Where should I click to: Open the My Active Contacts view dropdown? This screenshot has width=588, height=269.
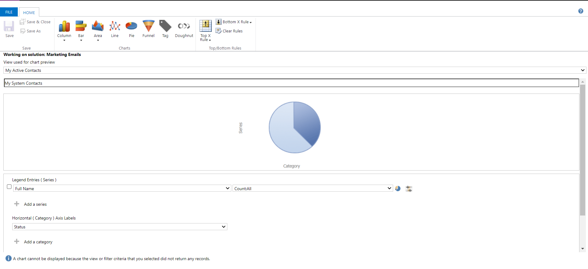tap(295, 70)
